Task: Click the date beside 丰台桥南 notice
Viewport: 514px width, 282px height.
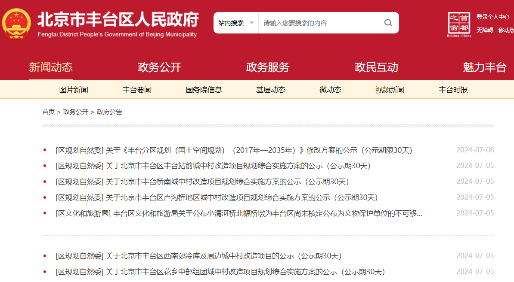Action: [475, 182]
